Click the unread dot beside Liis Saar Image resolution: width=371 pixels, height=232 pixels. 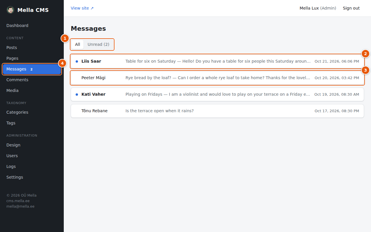tap(77, 61)
